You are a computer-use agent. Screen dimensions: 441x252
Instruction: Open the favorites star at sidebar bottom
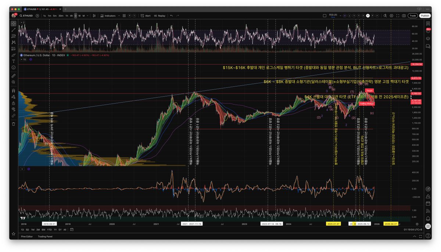[14, 234]
